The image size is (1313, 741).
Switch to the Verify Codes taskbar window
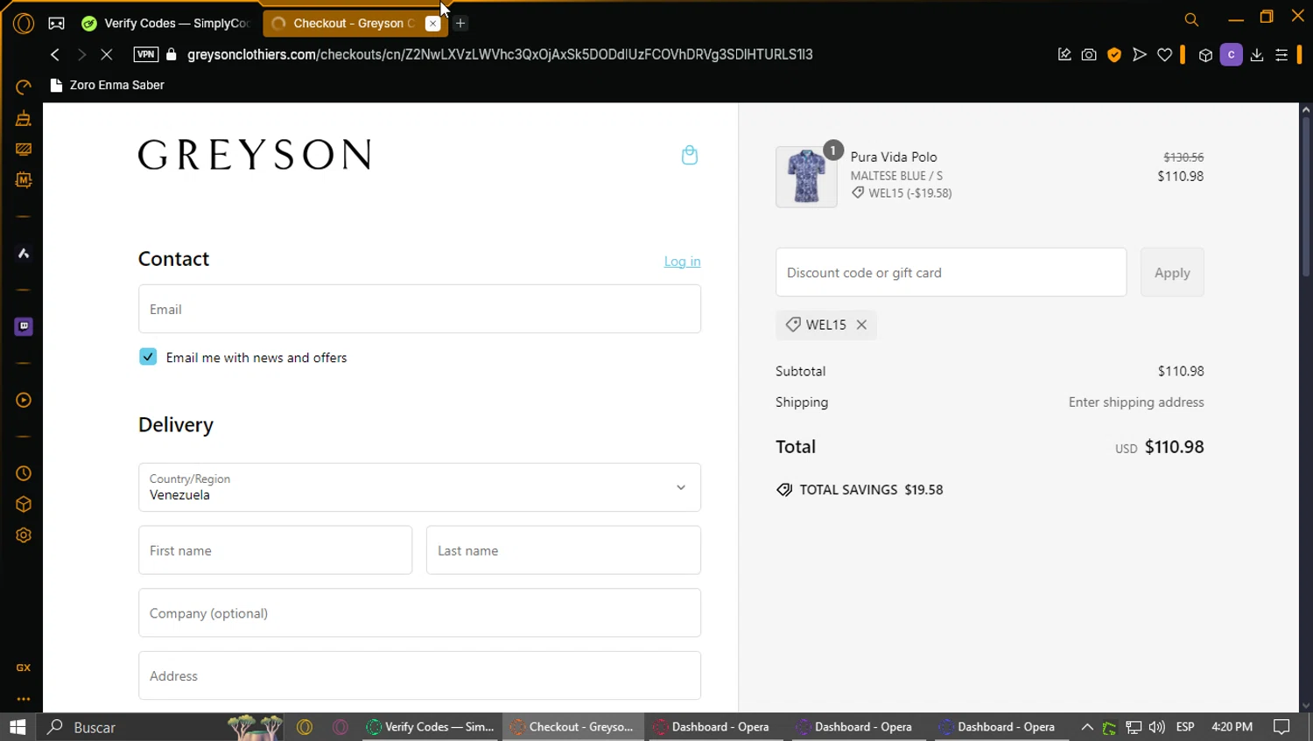[430, 727]
